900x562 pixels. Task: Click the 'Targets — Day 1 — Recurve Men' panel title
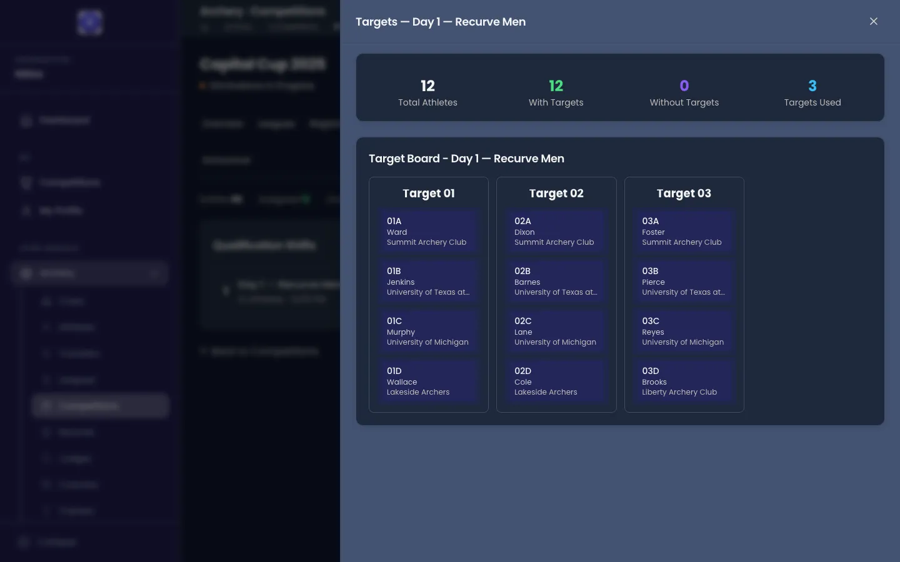[441, 22]
